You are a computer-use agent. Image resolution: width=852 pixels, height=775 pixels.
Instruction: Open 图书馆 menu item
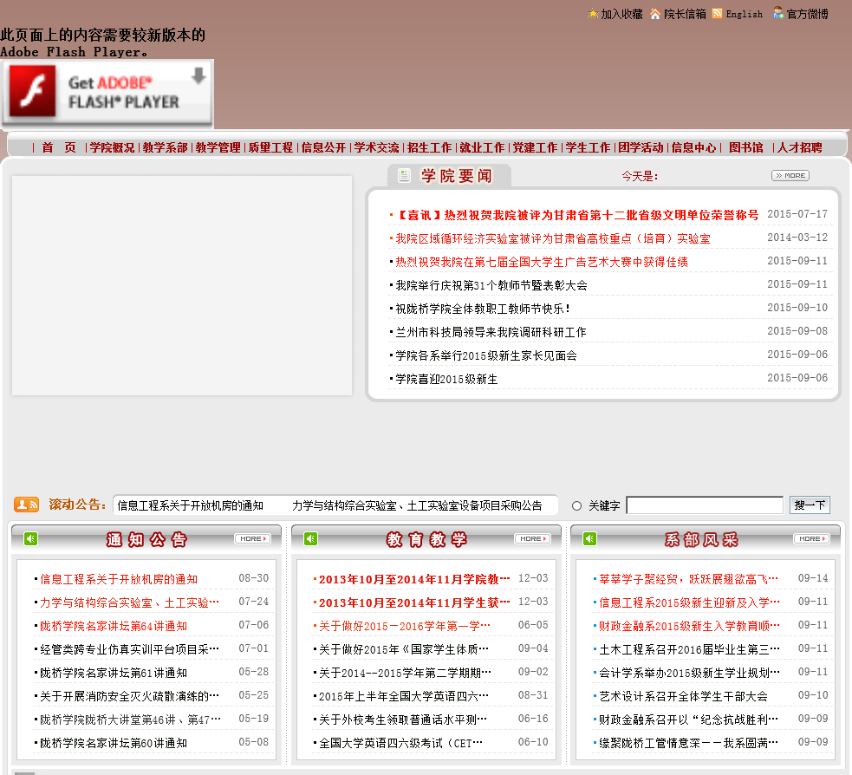[746, 147]
